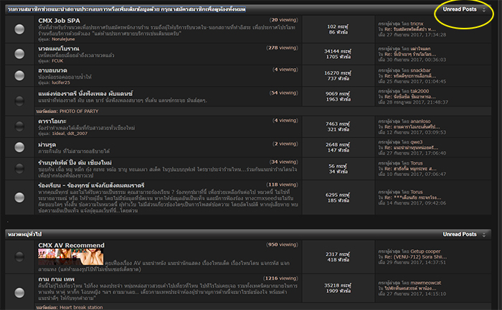Image resolution: width=502 pixels, height=310 pixels.
Task: Open Unread Posts in the top category header
Action: click(x=460, y=9)
